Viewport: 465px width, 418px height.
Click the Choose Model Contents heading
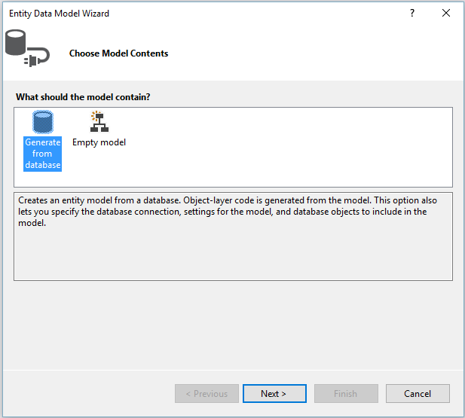click(x=118, y=53)
